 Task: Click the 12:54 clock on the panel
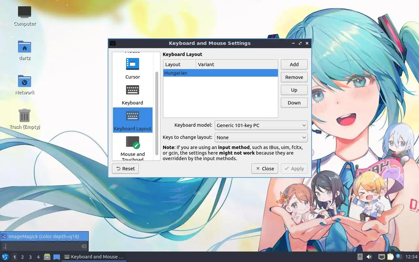[x=411, y=257]
